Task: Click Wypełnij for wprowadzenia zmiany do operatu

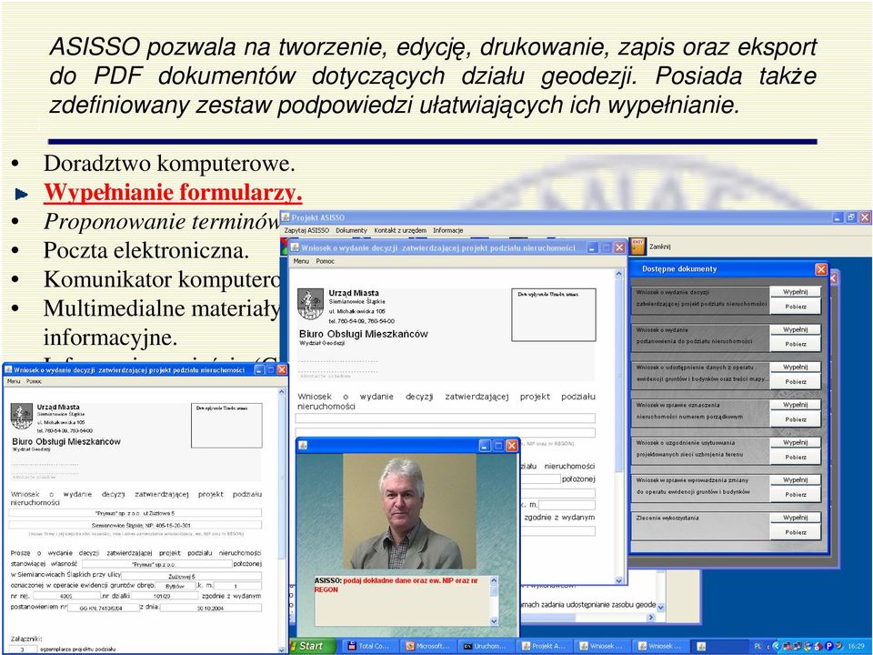Action: (795, 479)
